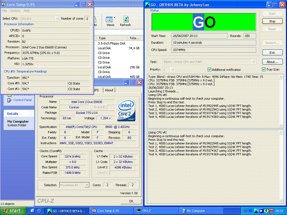
Task: Click the blue play-arrow tray icon
Action: (261, 211)
